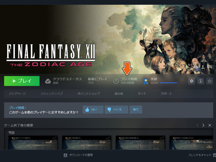Open the 掲示板 tab
Screen dimensions: 216x162
click(119, 94)
